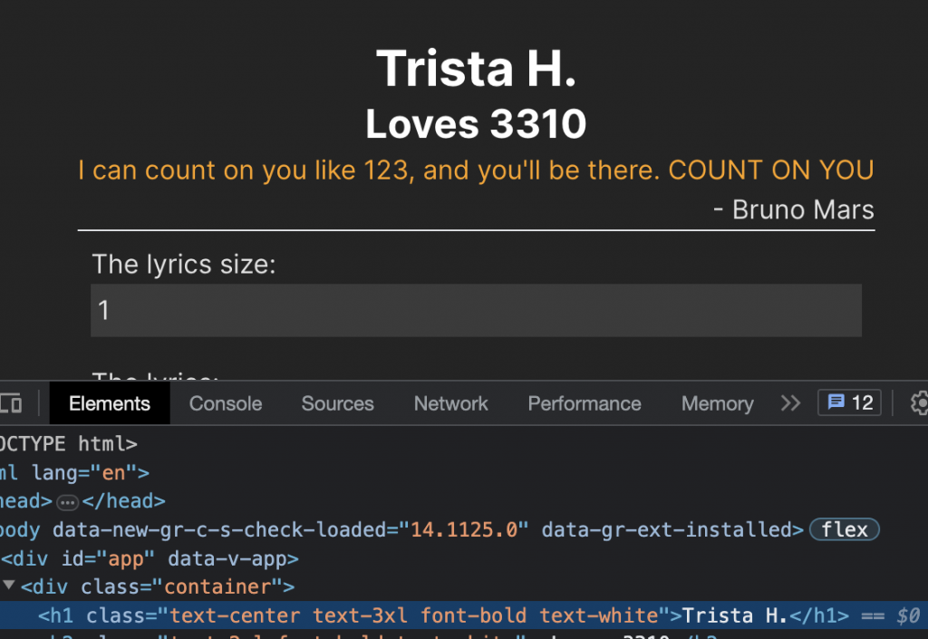Select the Memory tab
Image resolution: width=928 pixels, height=639 pixels.
[x=717, y=404]
